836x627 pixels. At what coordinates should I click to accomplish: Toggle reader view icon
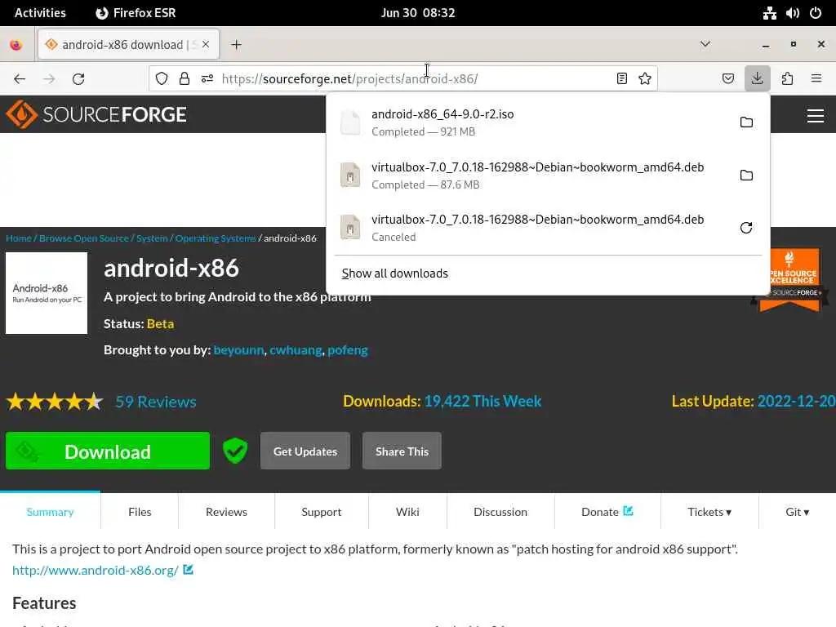[x=621, y=79]
